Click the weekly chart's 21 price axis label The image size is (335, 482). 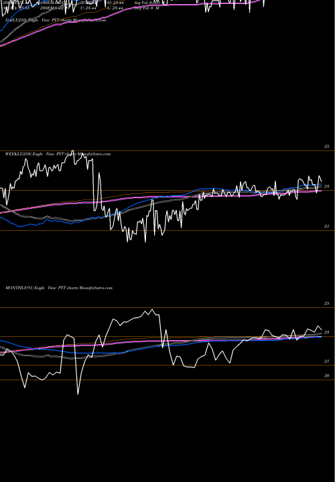click(327, 226)
